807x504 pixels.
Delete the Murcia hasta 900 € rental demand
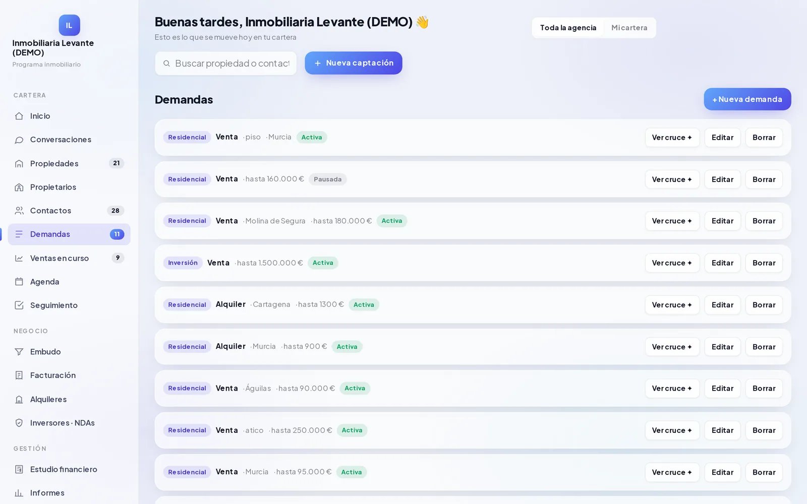(764, 347)
